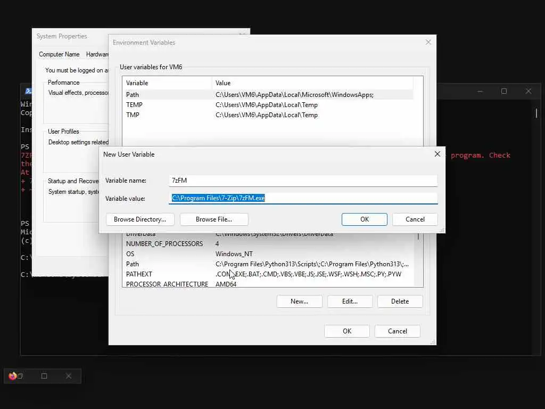The height and width of the screenshot is (409, 545).
Task: Click Browse File button
Action: pos(214,219)
